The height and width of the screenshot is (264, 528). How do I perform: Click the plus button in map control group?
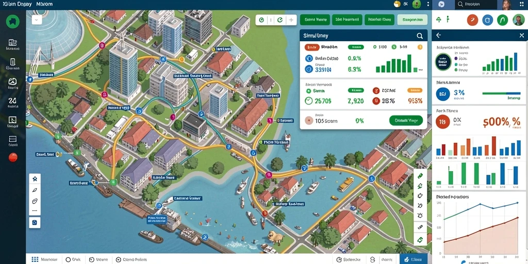[291, 20]
